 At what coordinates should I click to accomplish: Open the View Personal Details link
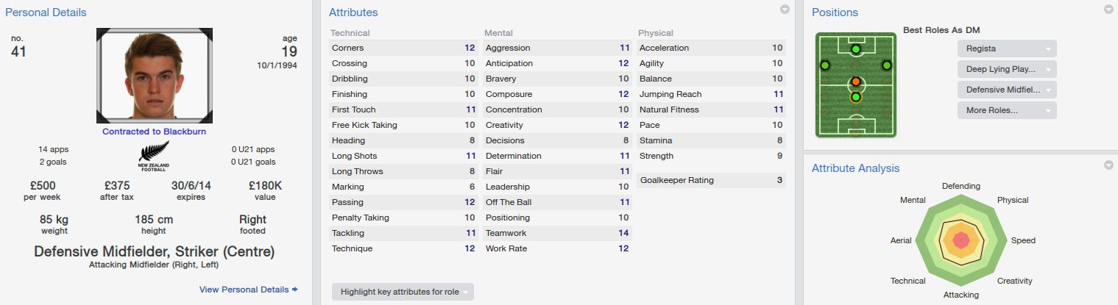point(244,290)
